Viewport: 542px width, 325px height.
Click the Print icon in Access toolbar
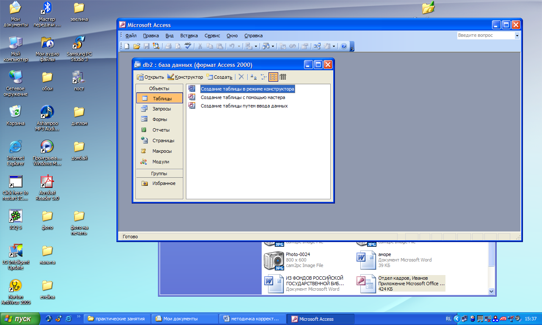pos(169,46)
